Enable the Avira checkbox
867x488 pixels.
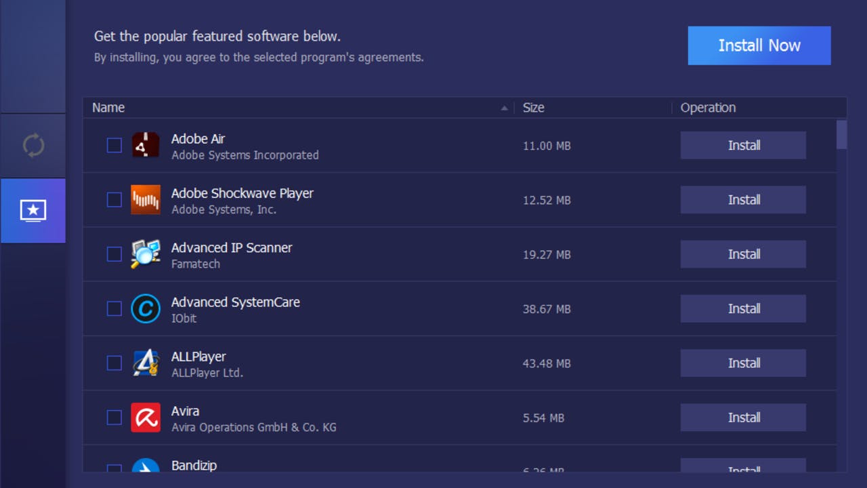coord(114,418)
